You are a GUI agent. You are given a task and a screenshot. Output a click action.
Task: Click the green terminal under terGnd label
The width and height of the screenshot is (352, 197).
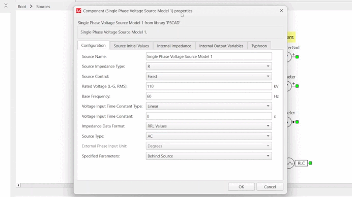click(297, 57)
